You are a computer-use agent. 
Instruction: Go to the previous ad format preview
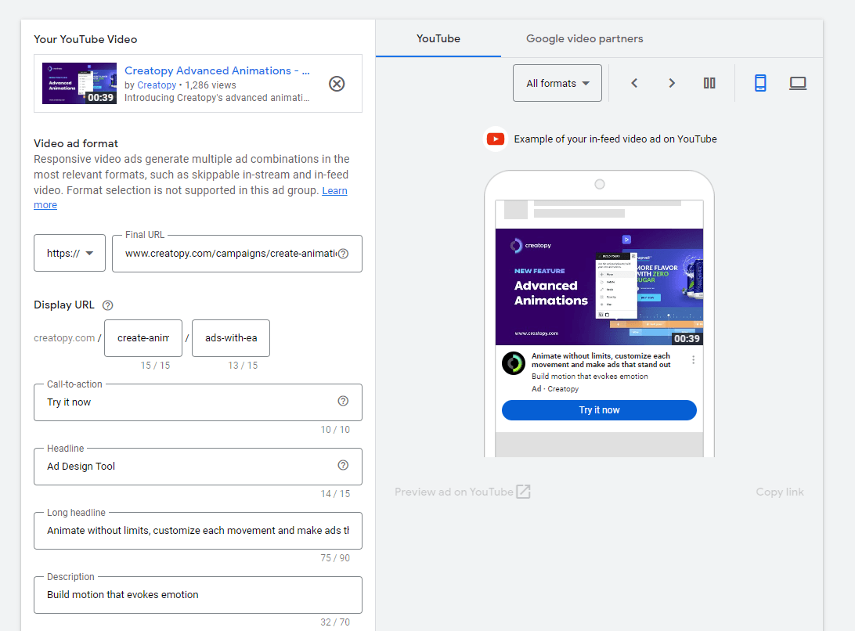coord(634,82)
